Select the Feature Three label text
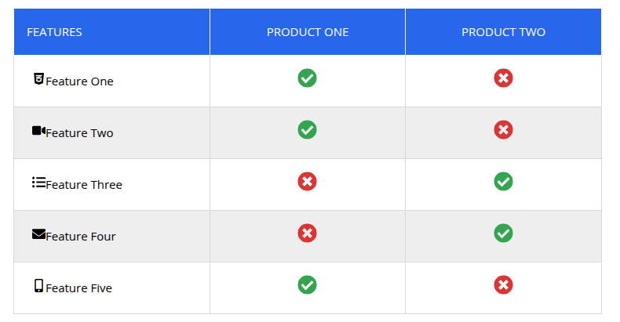Viewport: 620px width, 322px height. 84,185
